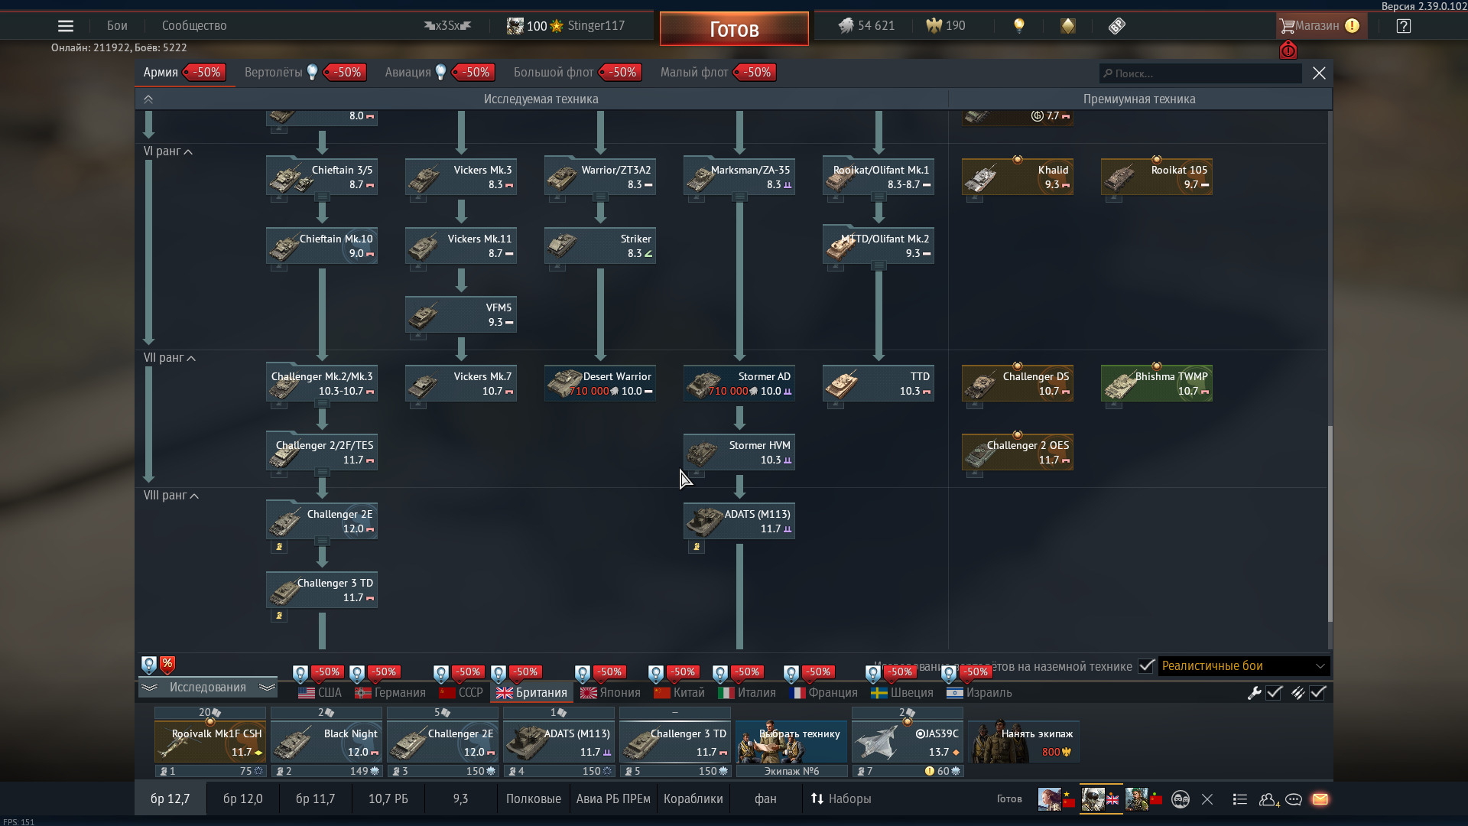The width and height of the screenshot is (1468, 826).
Task: Click the red alert icon under Магазин
Action: point(1288,50)
